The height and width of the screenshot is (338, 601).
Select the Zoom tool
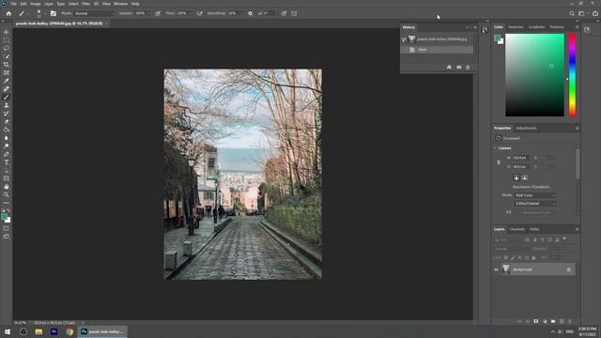(x=7, y=194)
